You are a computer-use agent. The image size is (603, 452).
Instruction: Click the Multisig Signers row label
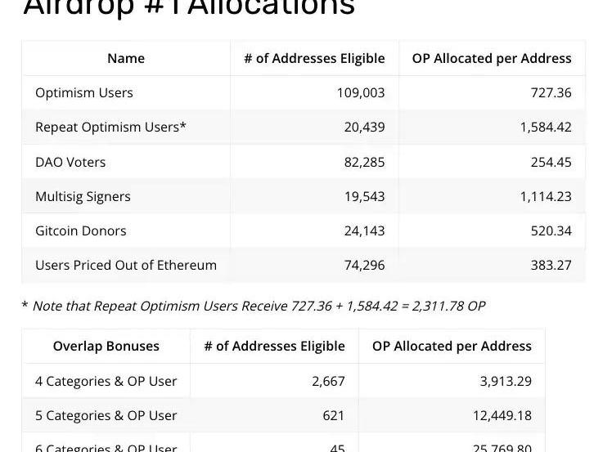[x=83, y=196]
